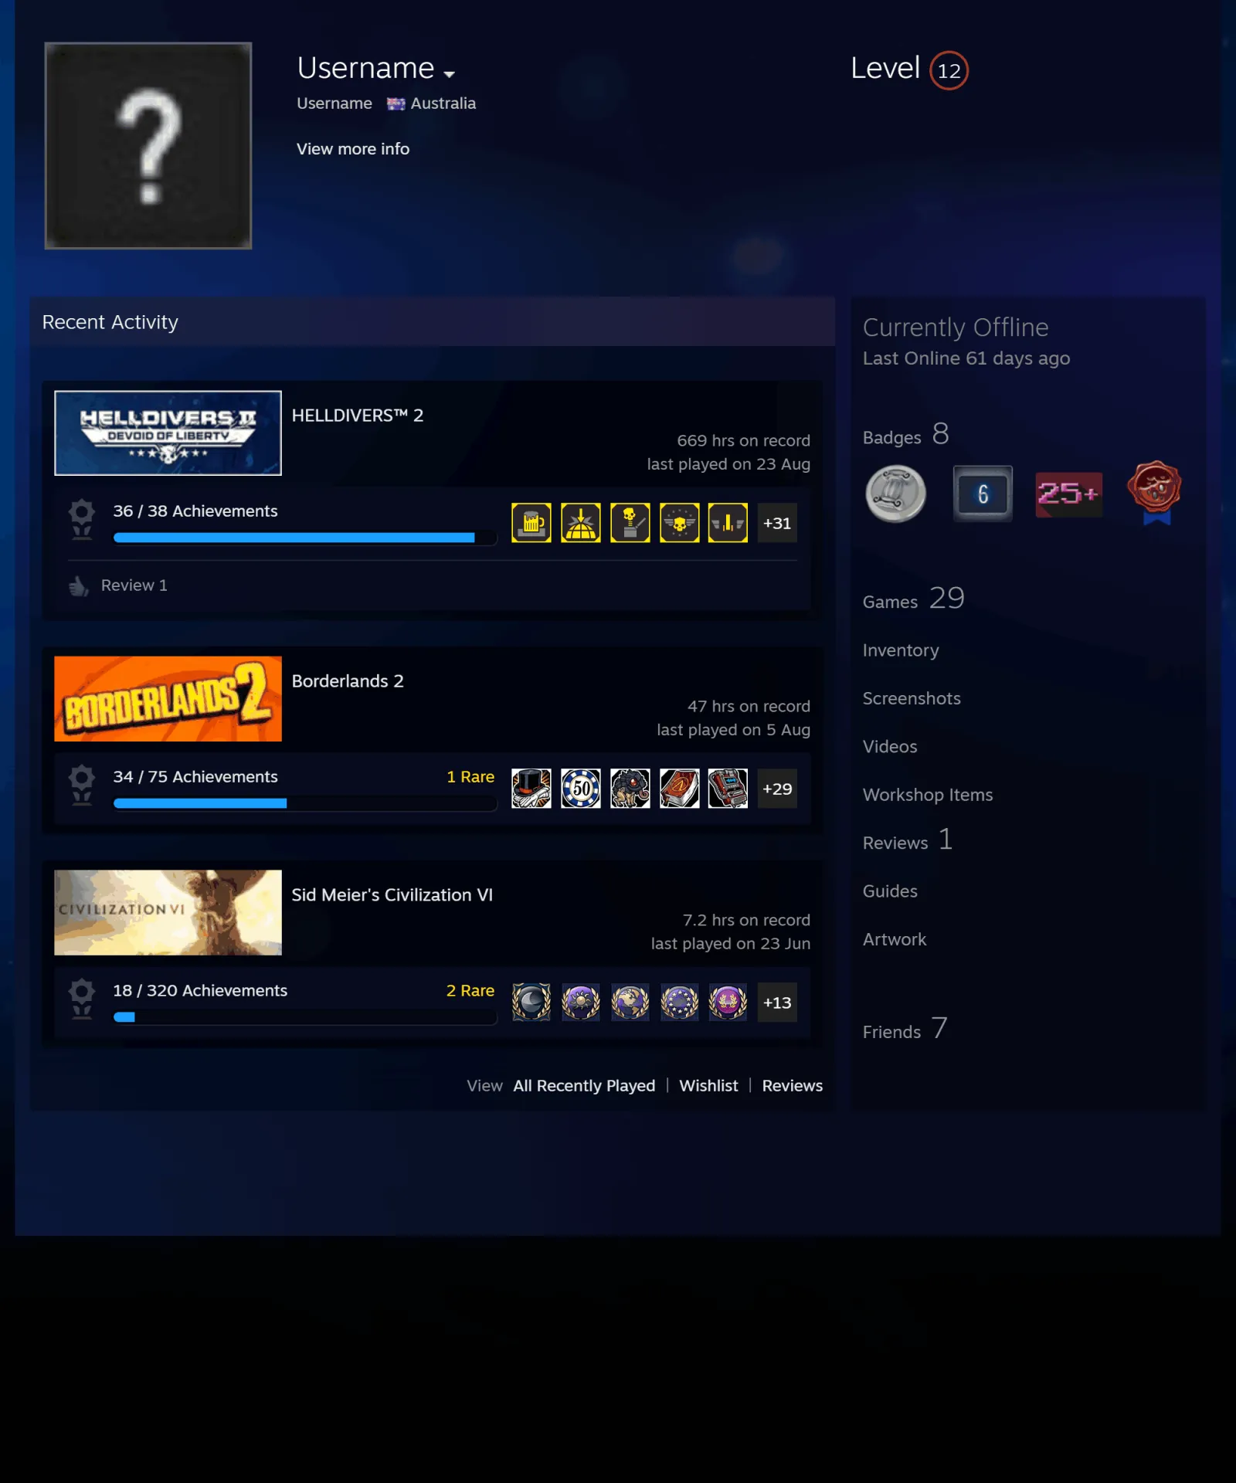The image size is (1236, 1483).
Task: Open 18 / 320 Achievements for Civilization
Action: (200, 990)
